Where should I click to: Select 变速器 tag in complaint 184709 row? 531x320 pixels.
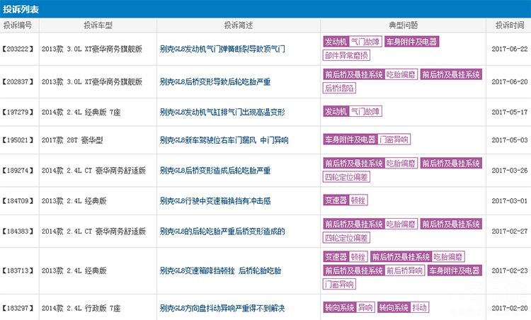336,201
